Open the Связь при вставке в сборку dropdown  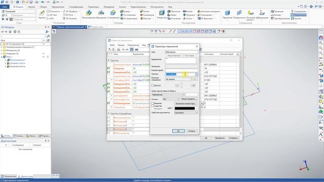pyautogui.click(x=168, y=95)
